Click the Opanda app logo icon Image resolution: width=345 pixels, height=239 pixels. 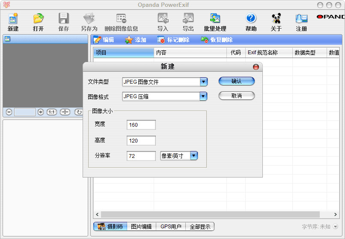tap(6, 5)
